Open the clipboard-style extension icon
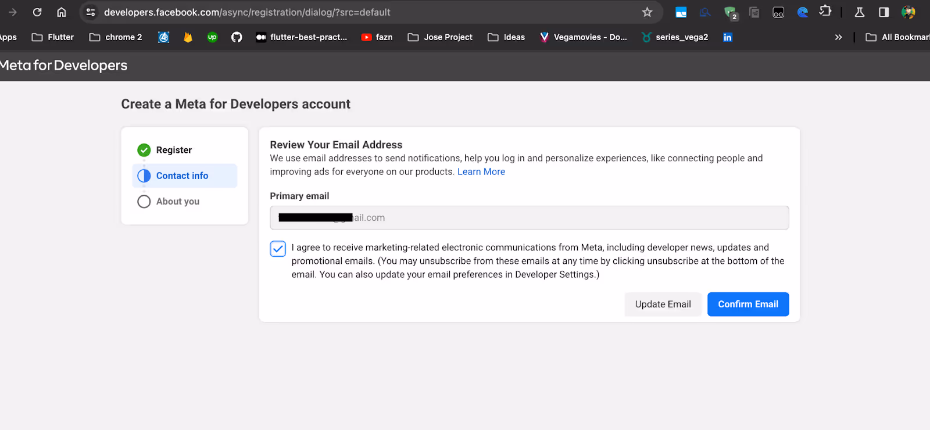Image resolution: width=930 pixels, height=430 pixels. pos(754,12)
